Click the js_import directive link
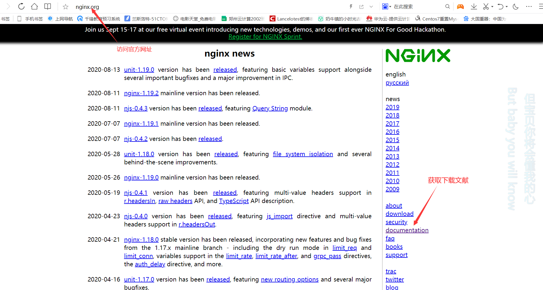543x290 pixels. (280, 216)
